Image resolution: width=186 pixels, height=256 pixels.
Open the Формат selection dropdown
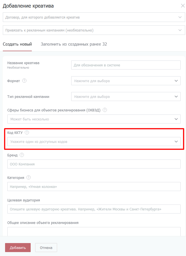(x=126, y=81)
